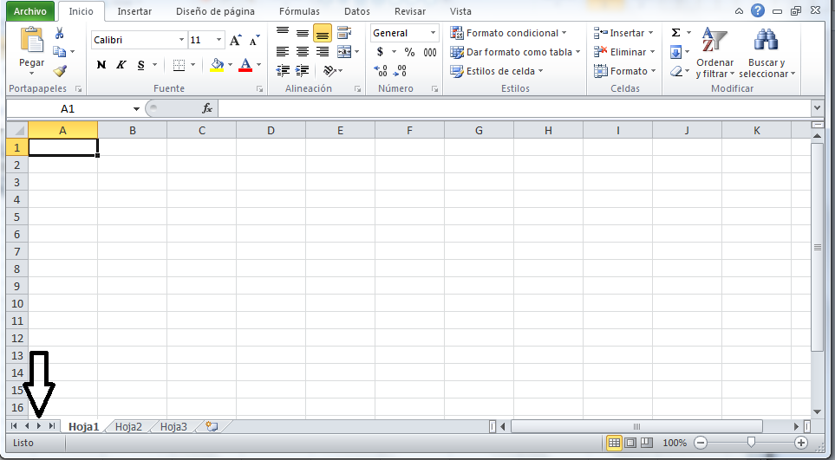Select column C header
The width and height of the screenshot is (835, 460).
pos(201,130)
